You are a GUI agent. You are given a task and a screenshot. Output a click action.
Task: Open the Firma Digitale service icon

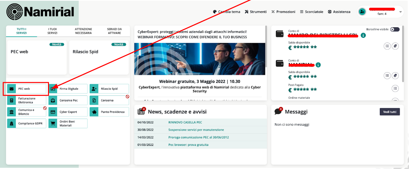53,89
